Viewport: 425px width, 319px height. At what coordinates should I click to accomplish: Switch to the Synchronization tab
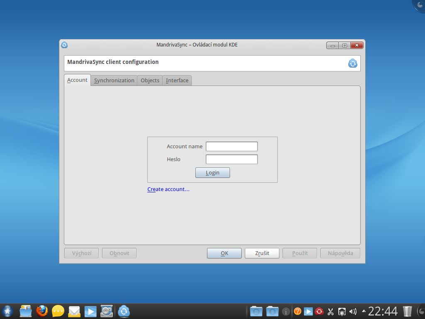(x=114, y=80)
